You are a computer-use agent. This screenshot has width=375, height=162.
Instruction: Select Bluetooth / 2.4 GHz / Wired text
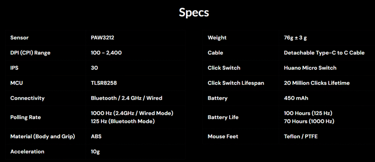coord(126,98)
